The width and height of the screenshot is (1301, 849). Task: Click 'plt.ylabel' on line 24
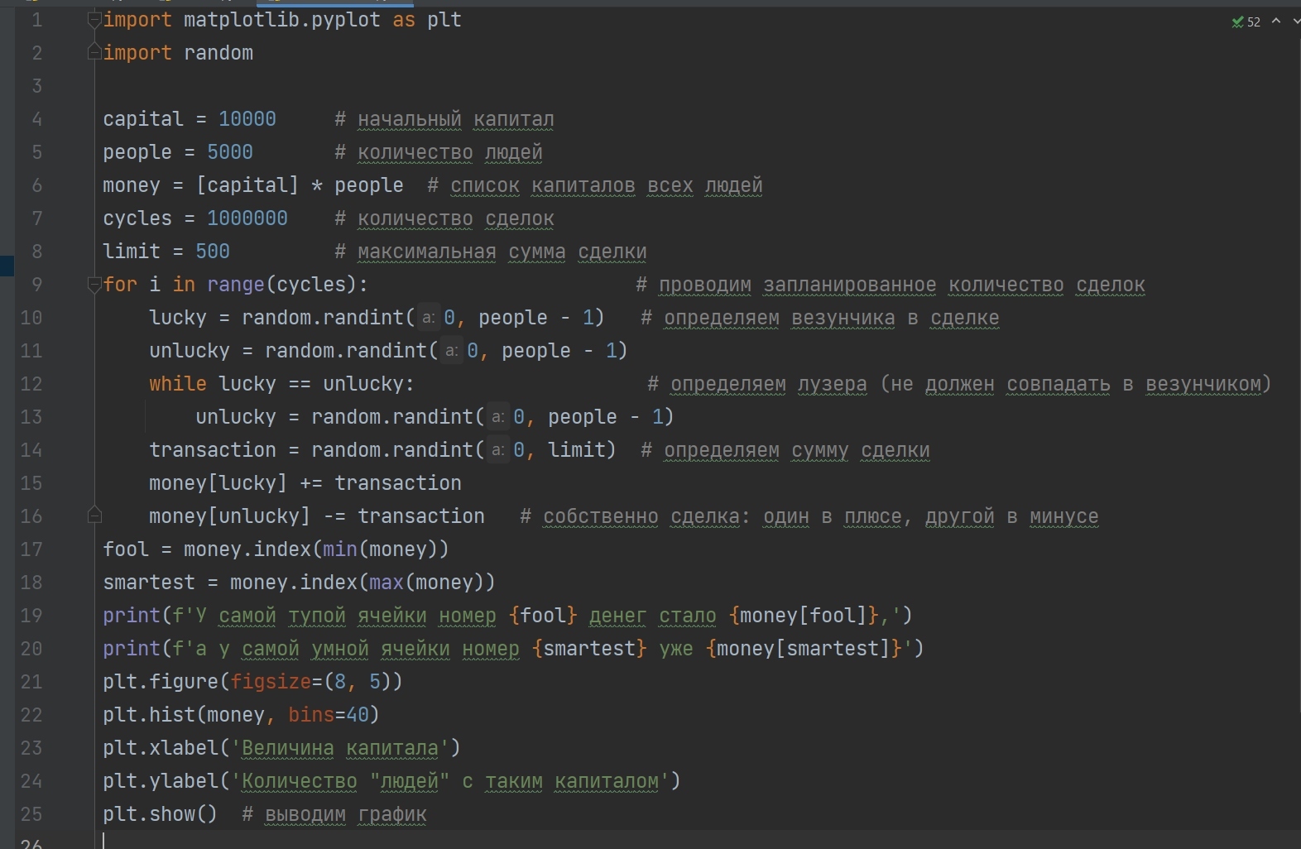click(161, 781)
